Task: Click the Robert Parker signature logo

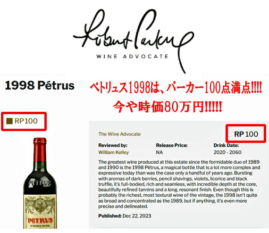Action: [134, 41]
